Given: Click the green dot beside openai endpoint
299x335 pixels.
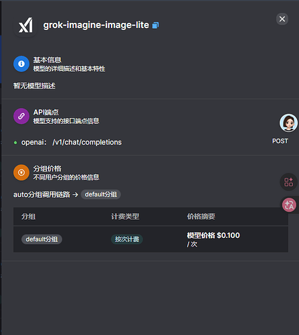Looking at the screenshot, I should point(15,143).
